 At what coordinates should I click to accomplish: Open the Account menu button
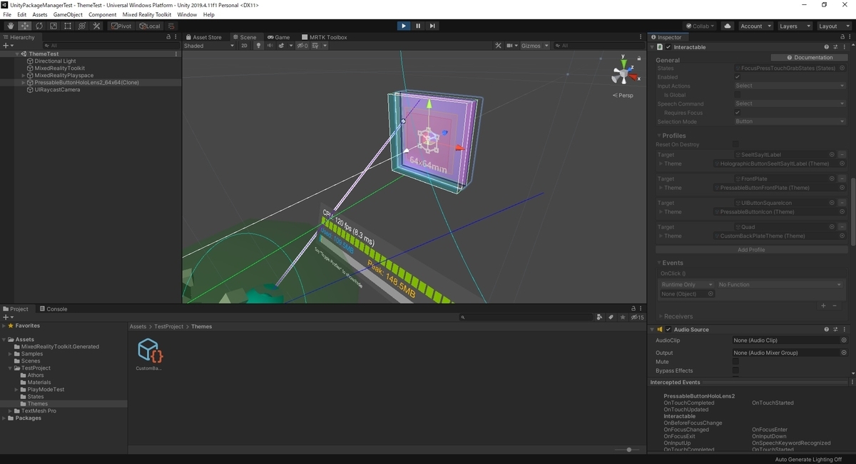click(755, 26)
